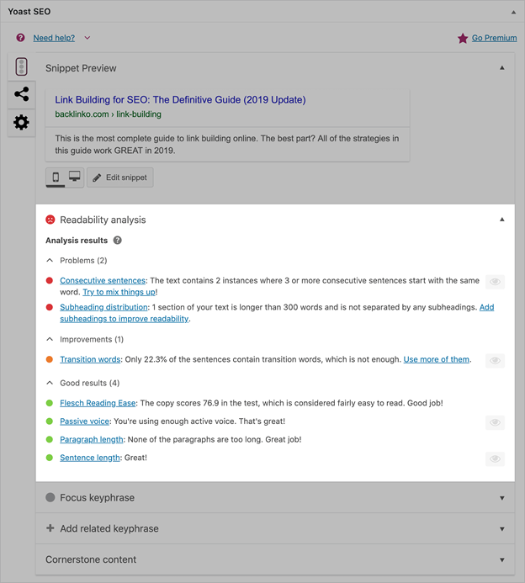The width and height of the screenshot is (525, 583).
Task: Select mobile preview mode icon
Action: tap(56, 178)
